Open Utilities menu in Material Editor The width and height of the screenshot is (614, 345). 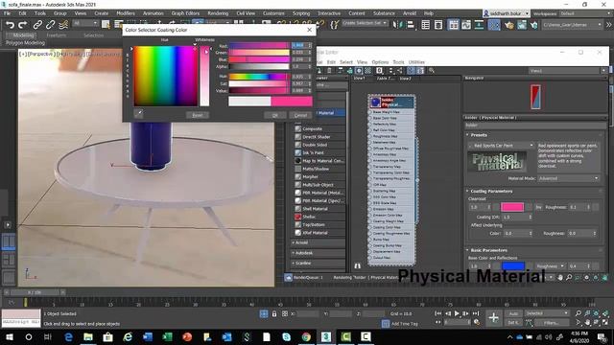[x=416, y=62]
